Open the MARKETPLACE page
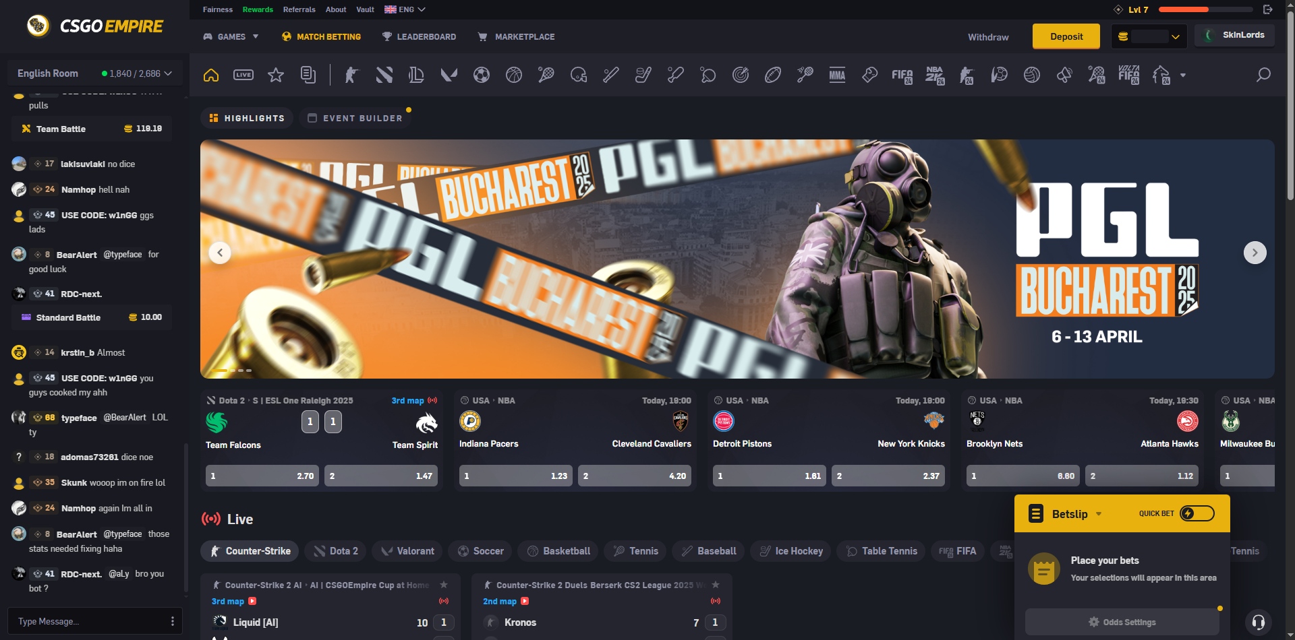Screen dimensions: 1295x640 click(x=516, y=36)
